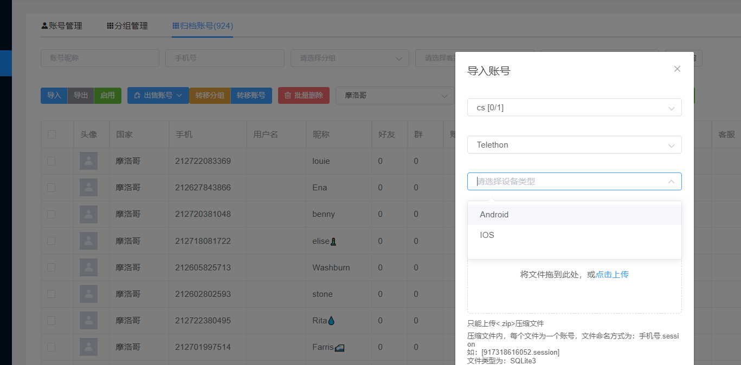
Task: Click the 转移分组 button
Action: point(210,95)
